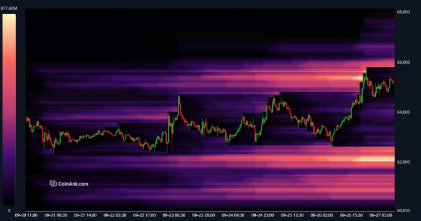Screen dimensions: 421x221
Task: Click the 68,000 price axis label
Action: pos(403,12)
